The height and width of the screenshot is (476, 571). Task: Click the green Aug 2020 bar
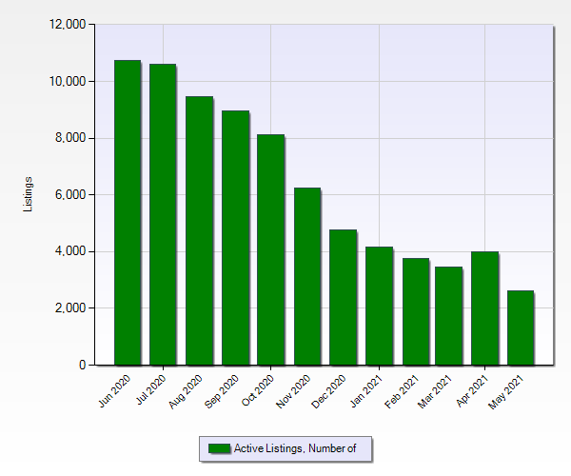coord(199,230)
